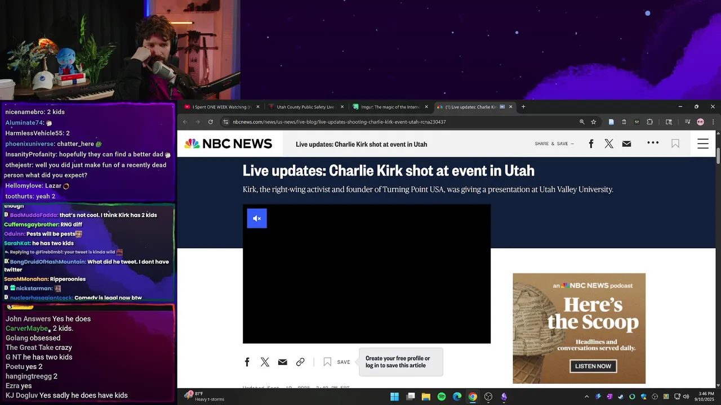Share via Facebook in the NBC header
The image size is (721, 405).
[x=591, y=144]
